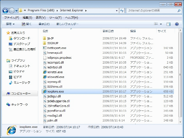This screenshot has width=184, height=138.
Task: Click the hmmapi.dll file icon
Action: (x=45, y=53)
